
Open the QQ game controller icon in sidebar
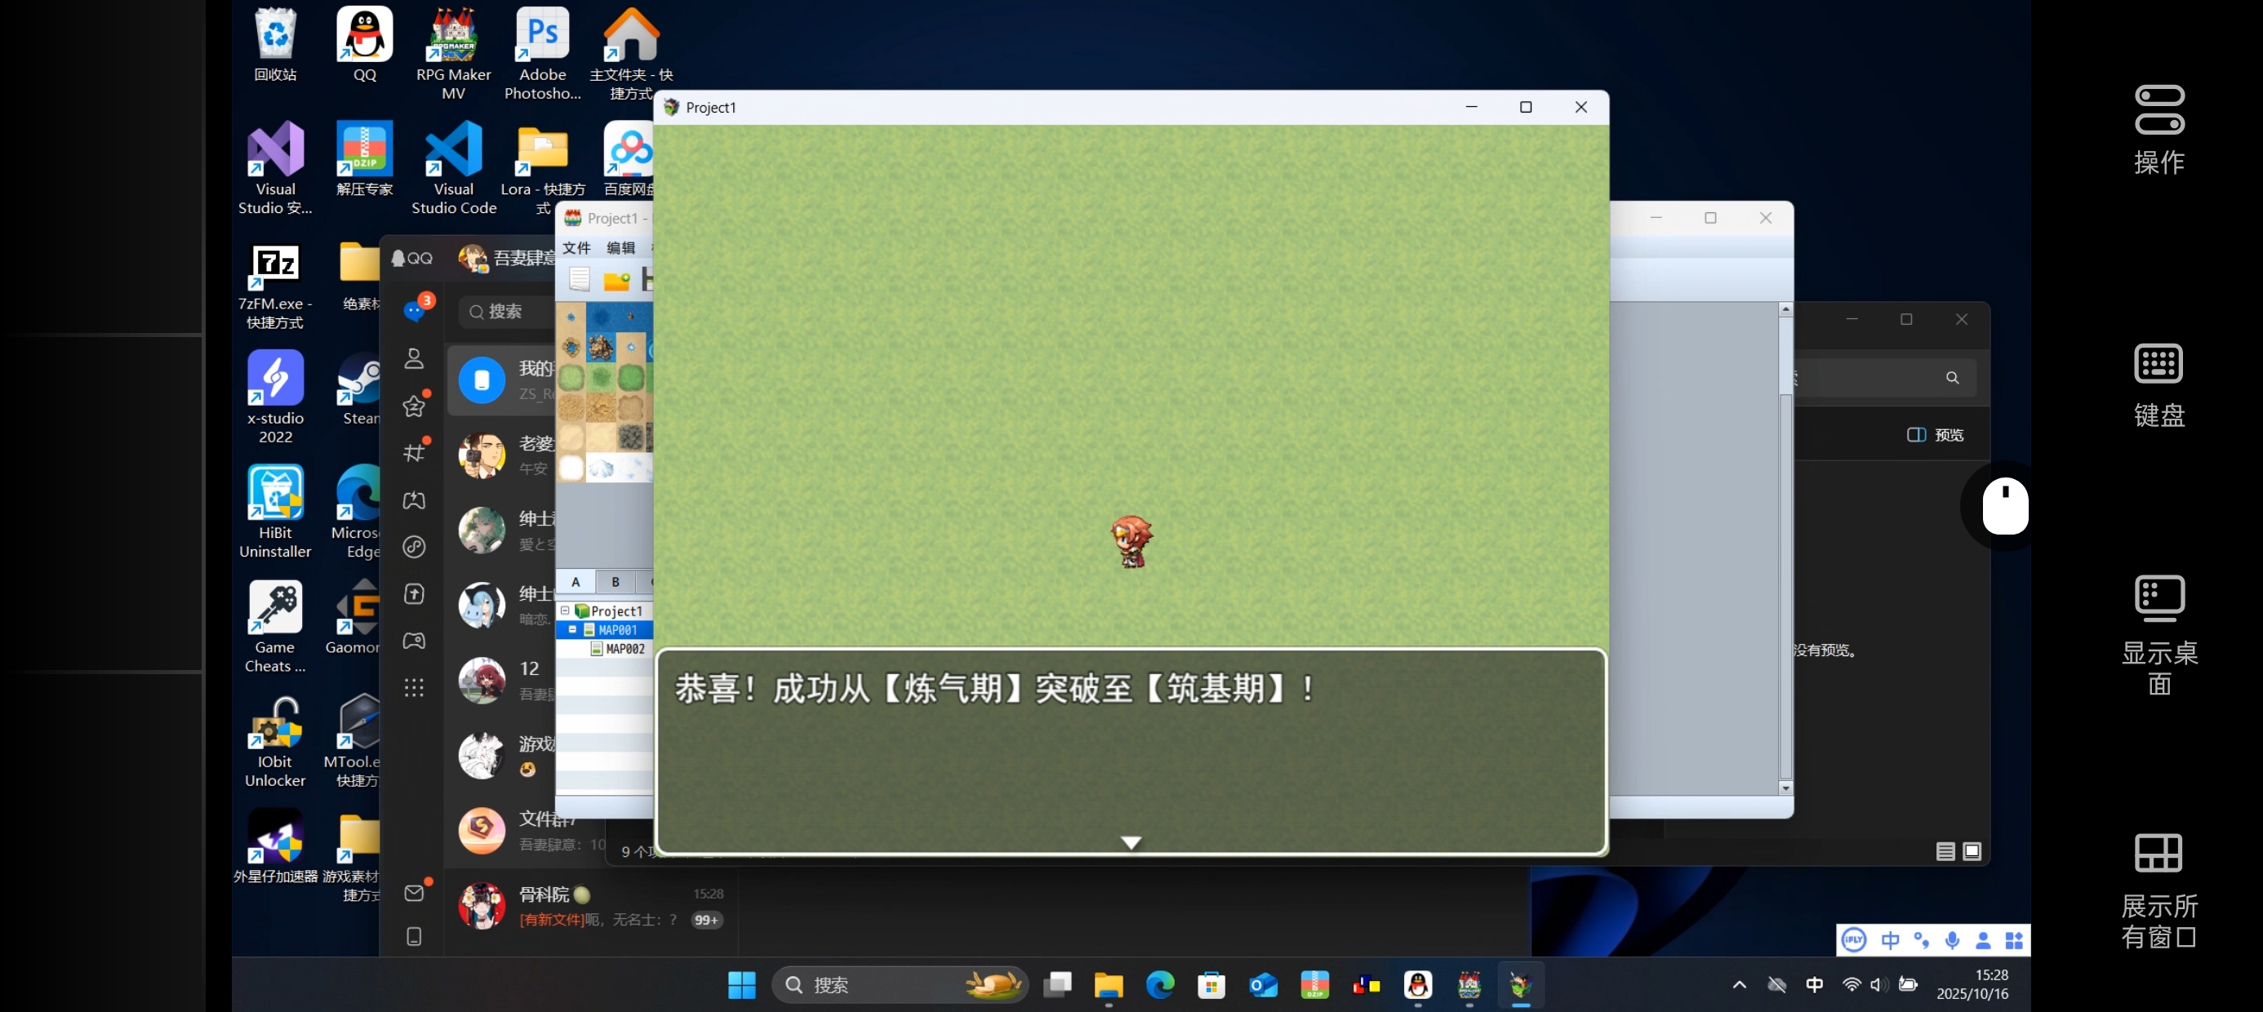pos(414,641)
